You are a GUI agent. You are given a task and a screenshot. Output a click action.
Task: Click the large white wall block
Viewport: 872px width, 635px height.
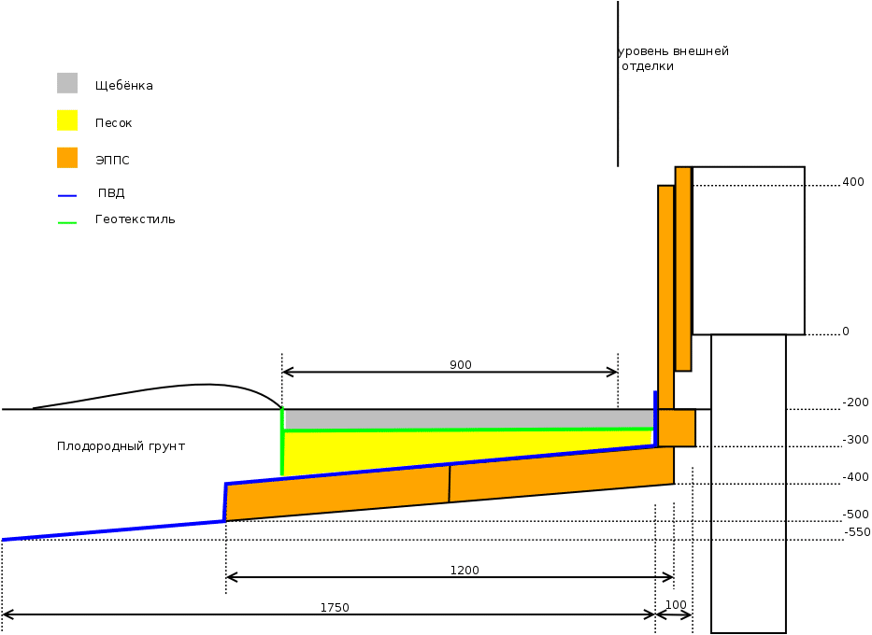[748, 250]
